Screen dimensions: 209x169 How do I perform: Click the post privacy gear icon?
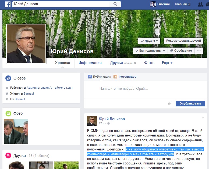(x=169, y=103)
